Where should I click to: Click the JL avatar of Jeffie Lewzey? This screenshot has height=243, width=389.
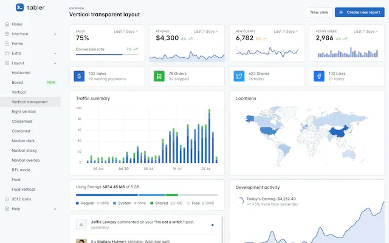81,225
